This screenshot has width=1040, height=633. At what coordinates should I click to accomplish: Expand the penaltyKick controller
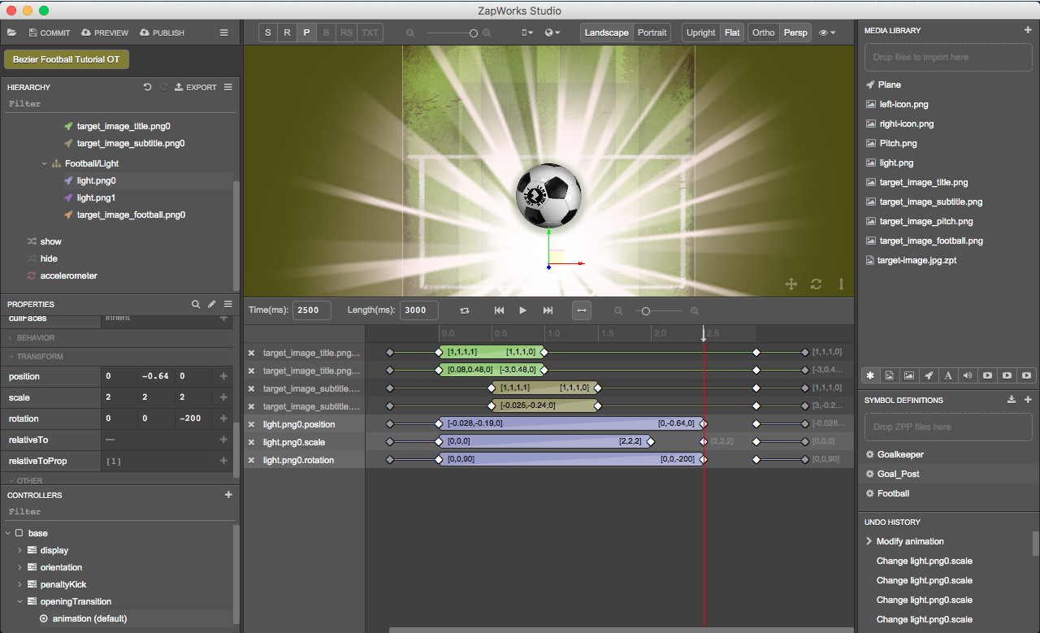[19, 584]
